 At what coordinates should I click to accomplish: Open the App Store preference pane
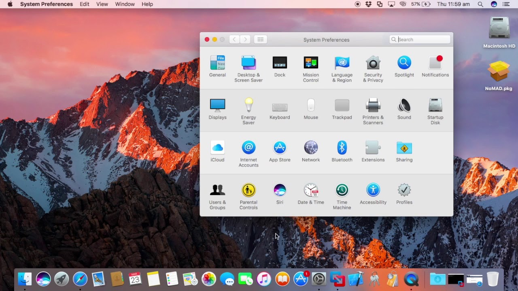tap(280, 151)
